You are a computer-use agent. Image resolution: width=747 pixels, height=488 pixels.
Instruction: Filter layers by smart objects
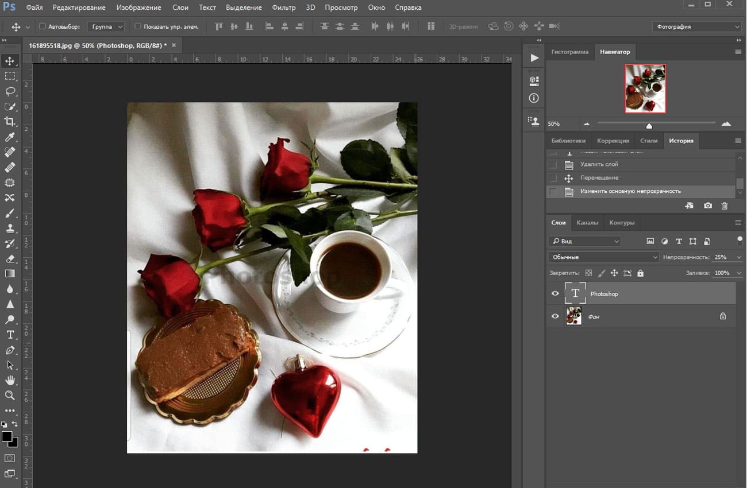coord(707,241)
